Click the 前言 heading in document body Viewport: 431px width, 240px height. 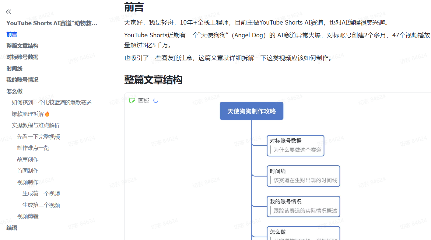click(134, 7)
